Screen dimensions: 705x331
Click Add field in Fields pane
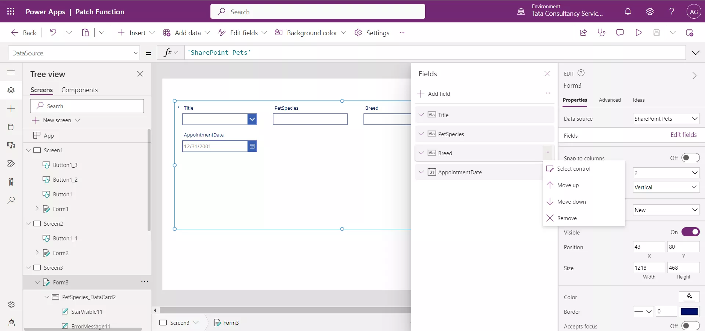[434, 94]
